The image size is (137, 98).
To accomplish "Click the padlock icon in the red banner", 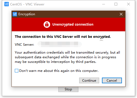I will coord(47,24).
